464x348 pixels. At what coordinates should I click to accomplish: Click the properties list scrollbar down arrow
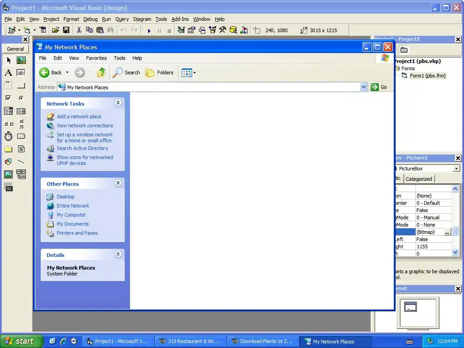[455, 252]
